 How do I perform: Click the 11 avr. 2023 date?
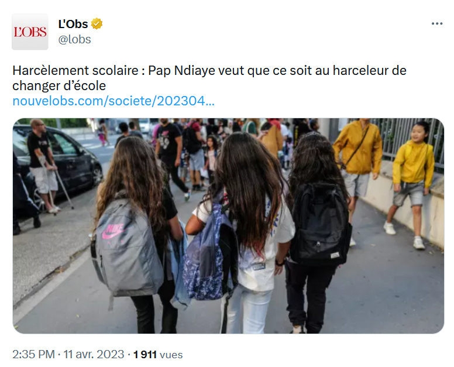tap(94, 354)
